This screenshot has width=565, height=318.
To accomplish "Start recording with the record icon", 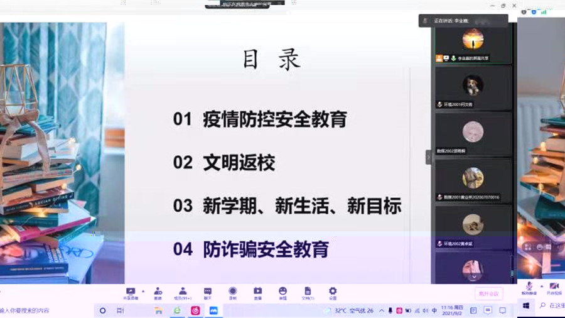I will 233,293.
